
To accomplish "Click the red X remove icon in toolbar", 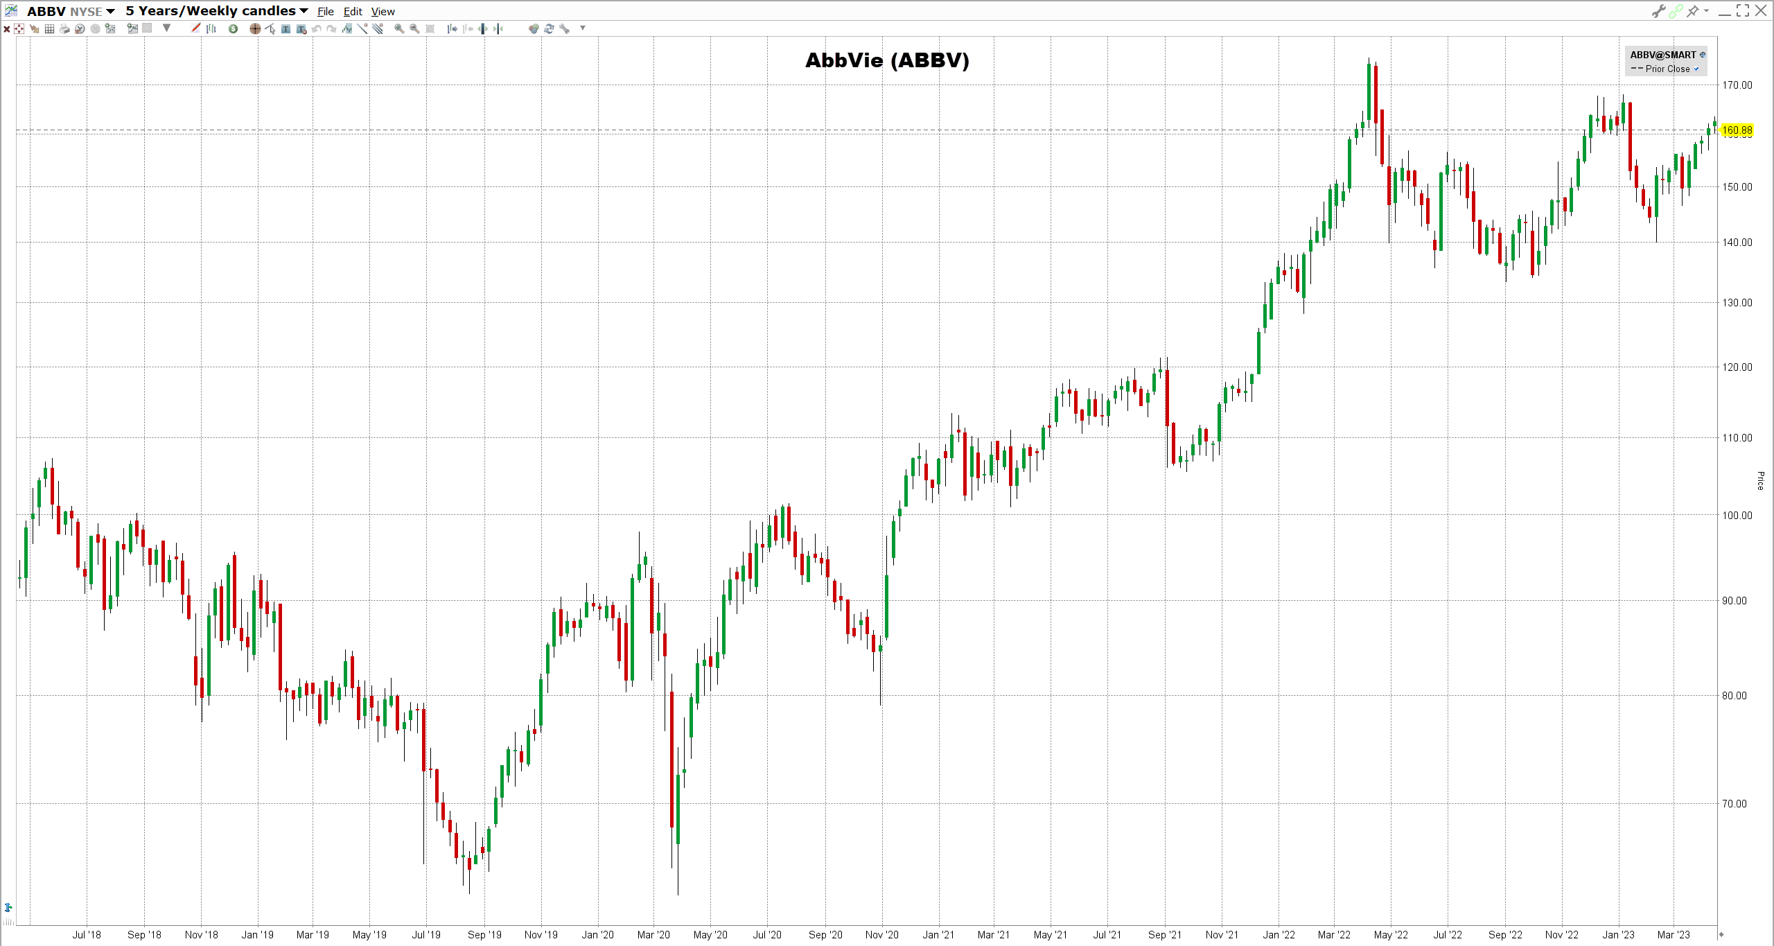I will pos(7,29).
